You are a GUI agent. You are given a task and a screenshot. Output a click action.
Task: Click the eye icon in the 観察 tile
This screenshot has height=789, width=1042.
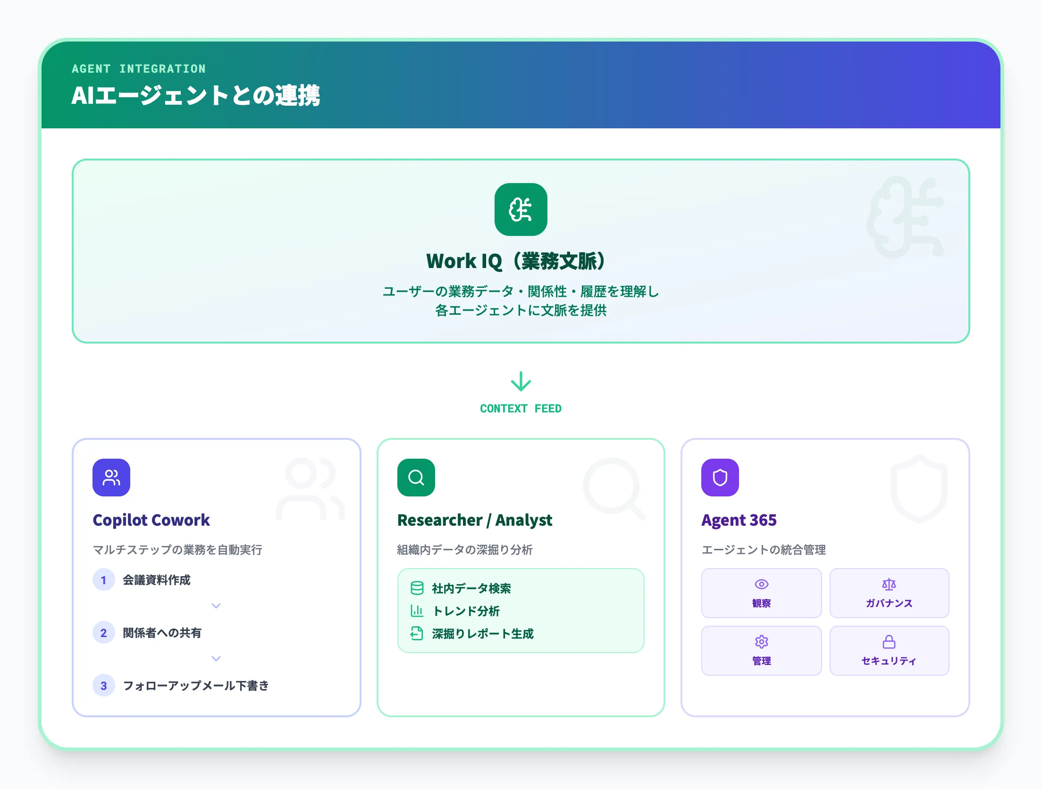click(761, 584)
